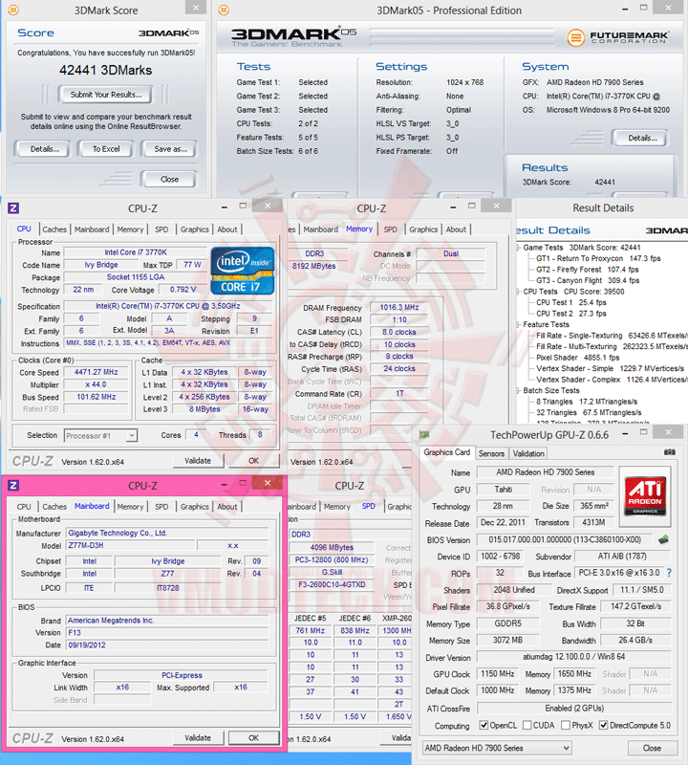
Task: Click OK in the top CPU-Z CPU window
Action: pyautogui.click(x=253, y=461)
